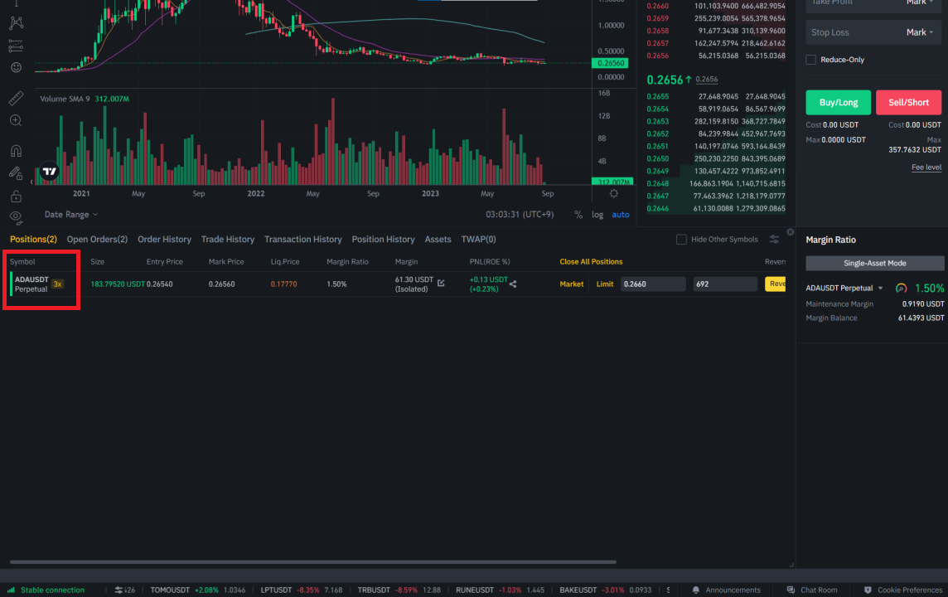This screenshot has width=948, height=597.
Task: Toggle log scale on chart
Action: 597,215
